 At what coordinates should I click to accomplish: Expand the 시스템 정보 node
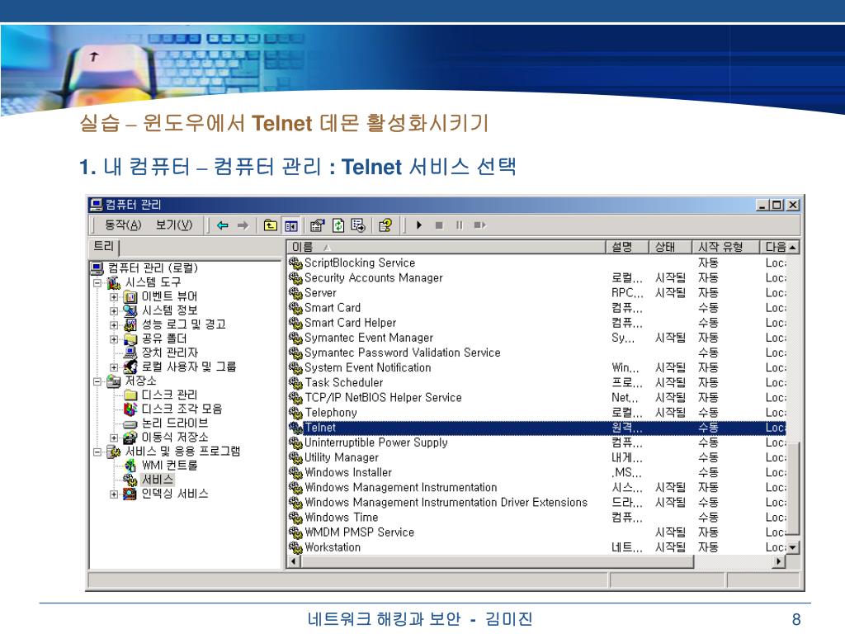click(x=114, y=311)
